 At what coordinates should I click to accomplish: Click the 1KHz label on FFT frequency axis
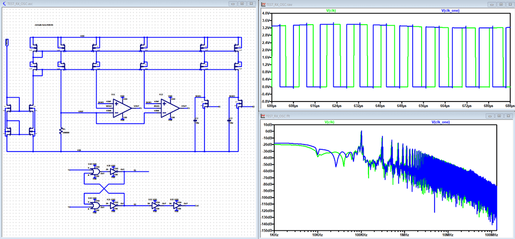click(274, 235)
